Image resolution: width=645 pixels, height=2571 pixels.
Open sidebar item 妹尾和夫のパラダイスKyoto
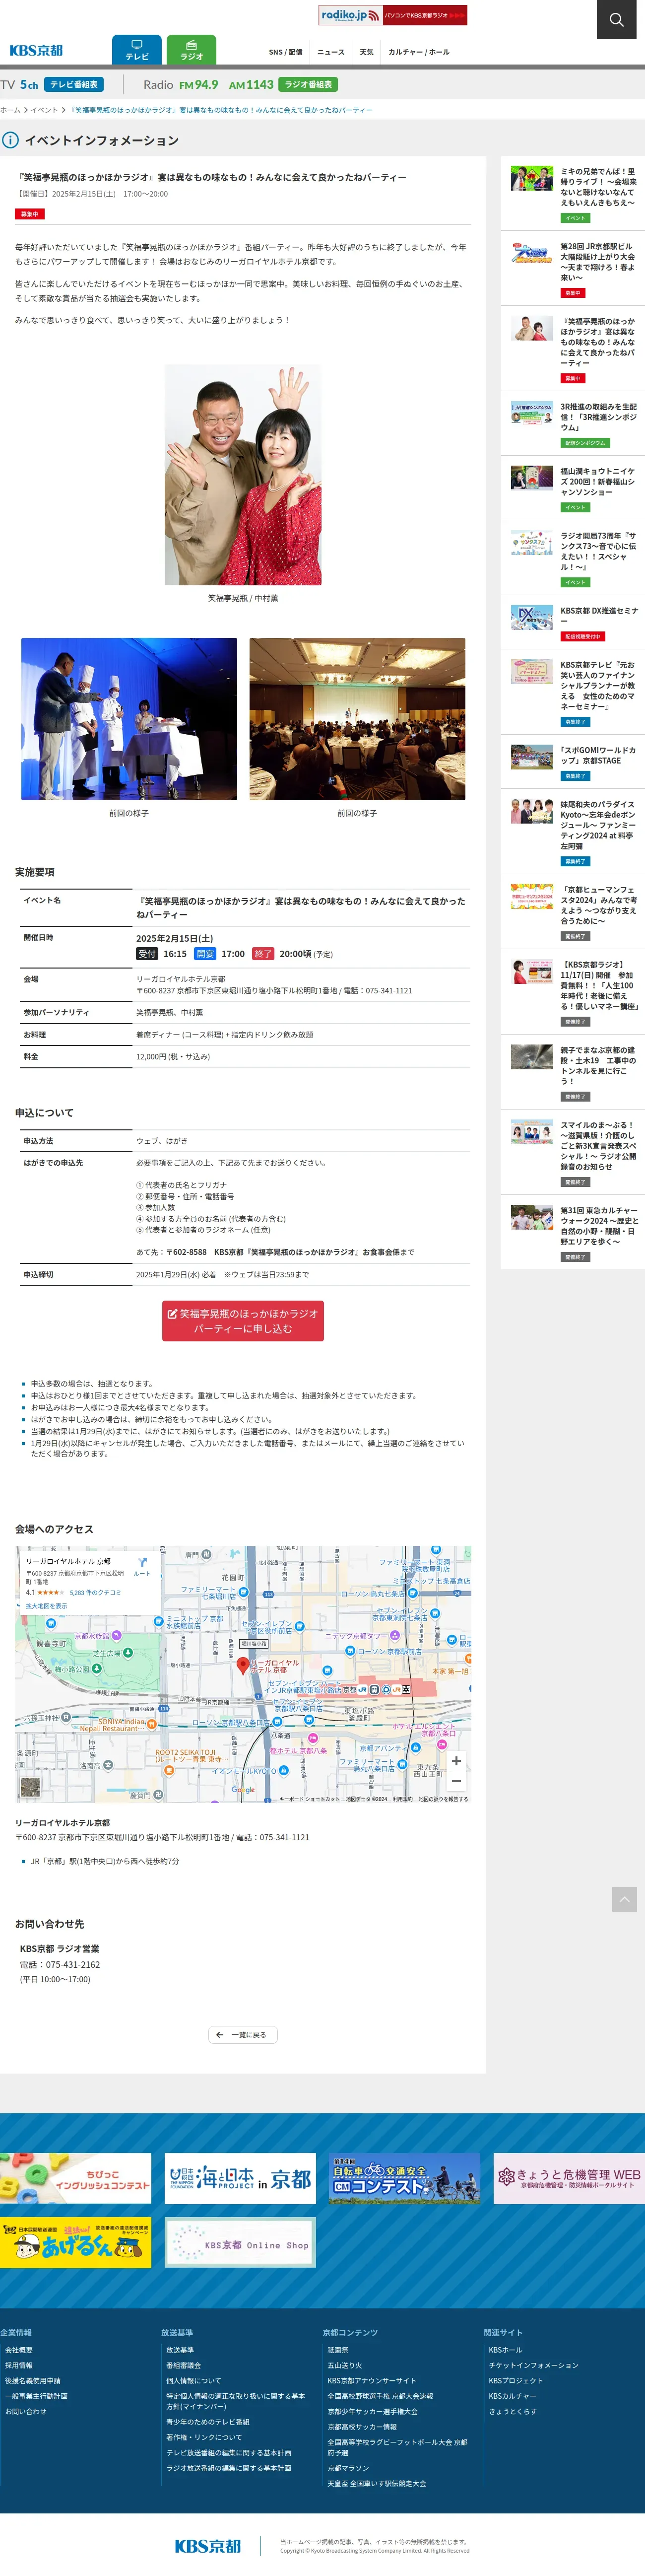[x=572, y=831]
